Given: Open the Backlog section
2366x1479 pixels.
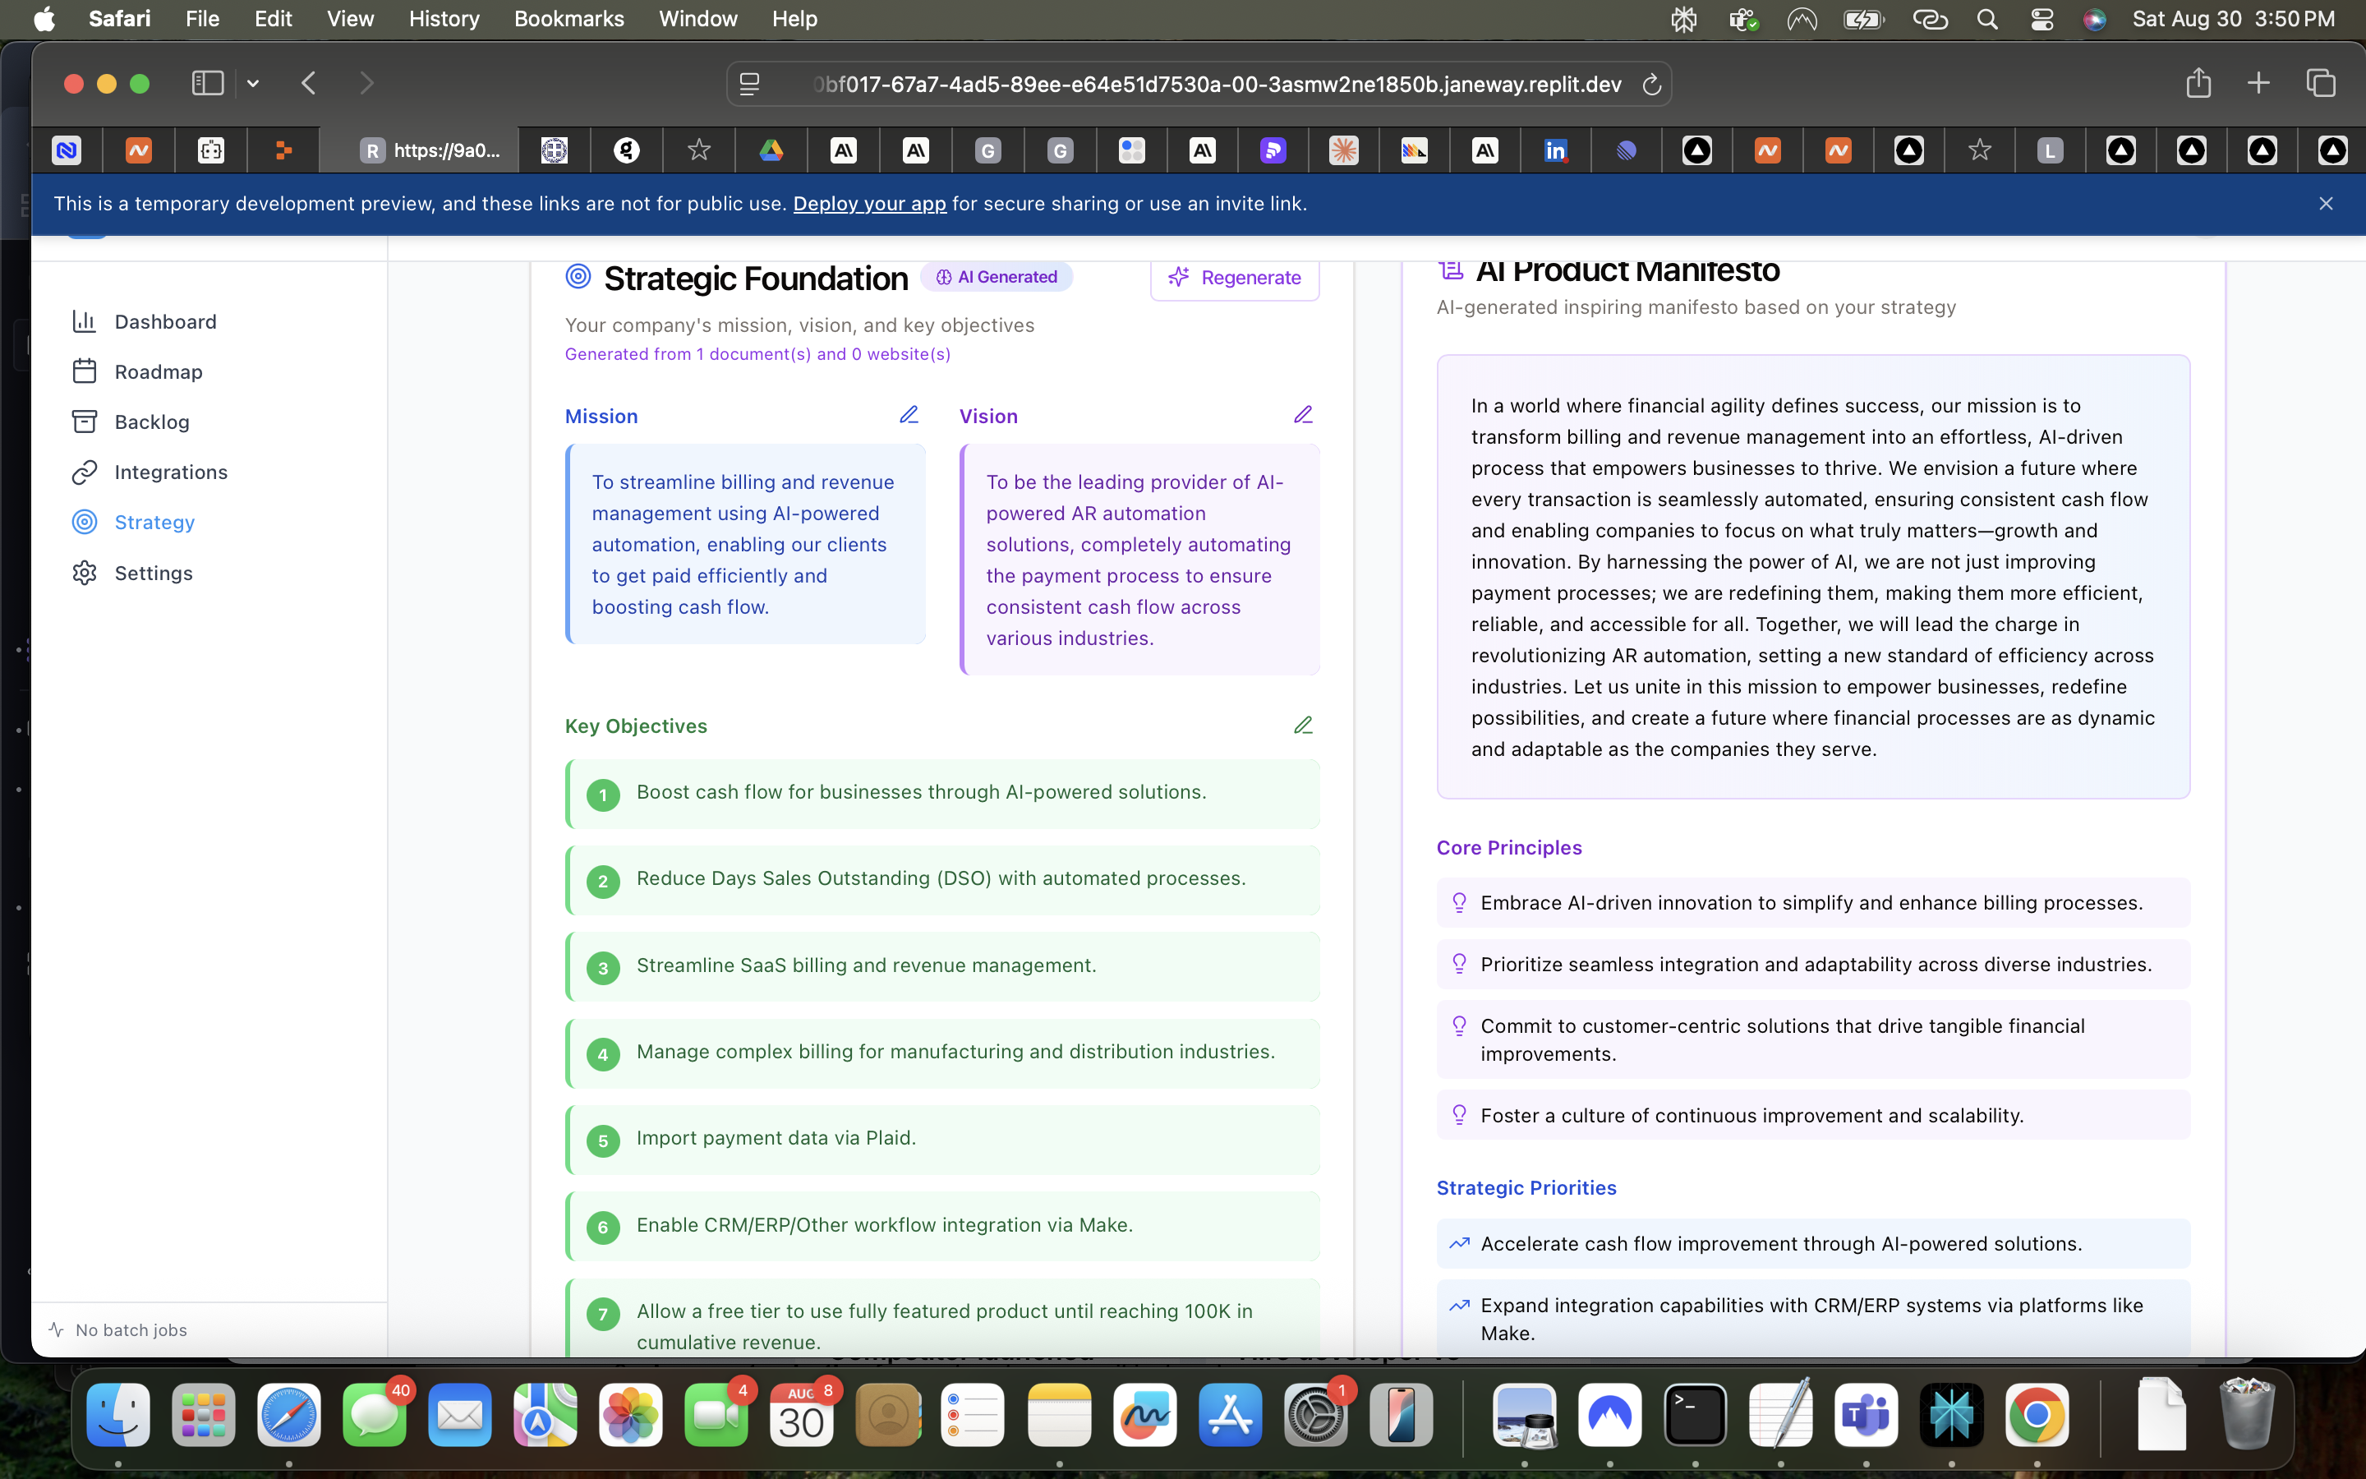Looking at the screenshot, I should (x=153, y=422).
